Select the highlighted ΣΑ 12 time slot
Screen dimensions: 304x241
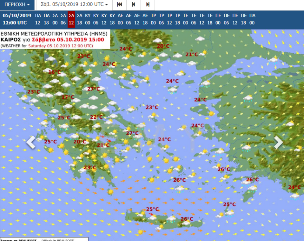[x=72, y=19]
